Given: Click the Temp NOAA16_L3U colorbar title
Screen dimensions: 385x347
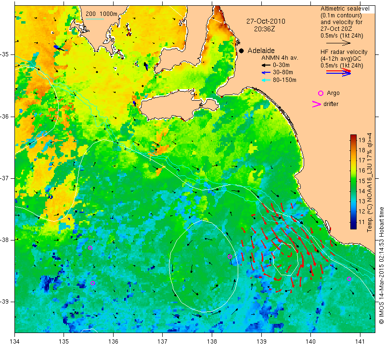Looking at the screenshot, I should (x=370, y=183).
